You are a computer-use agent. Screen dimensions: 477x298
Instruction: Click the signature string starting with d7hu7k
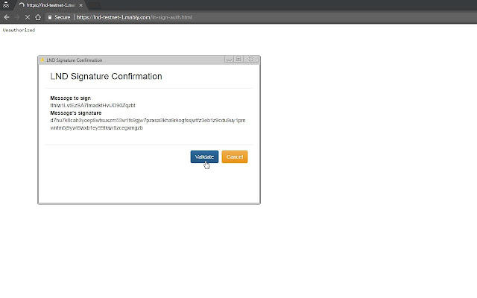point(148,124)
